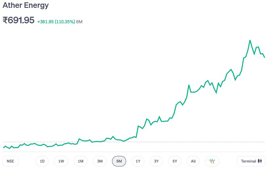Select the 3Y time range
Image resolution: width=271 pixels, height=174 pixels.
[156, 161]
